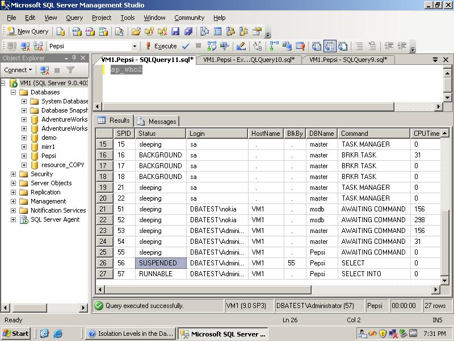Switch to the Messages tab

162,121
